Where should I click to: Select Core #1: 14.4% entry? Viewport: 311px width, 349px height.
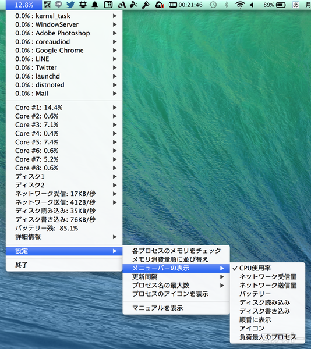[64, 108]
